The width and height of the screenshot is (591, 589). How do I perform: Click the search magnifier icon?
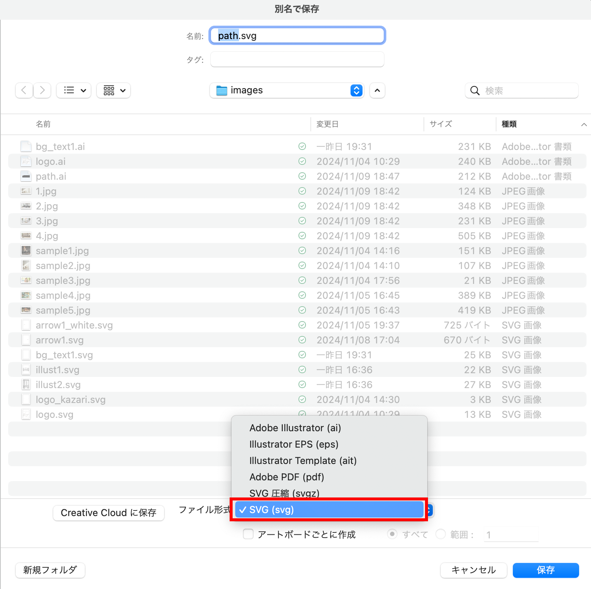point(475,91)
